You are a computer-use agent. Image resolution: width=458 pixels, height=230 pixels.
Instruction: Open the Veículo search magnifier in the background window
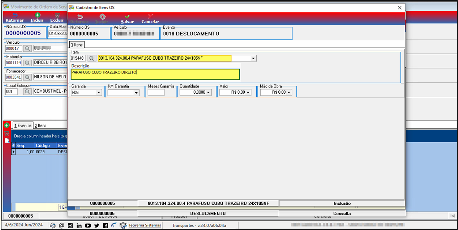(27, 48)
